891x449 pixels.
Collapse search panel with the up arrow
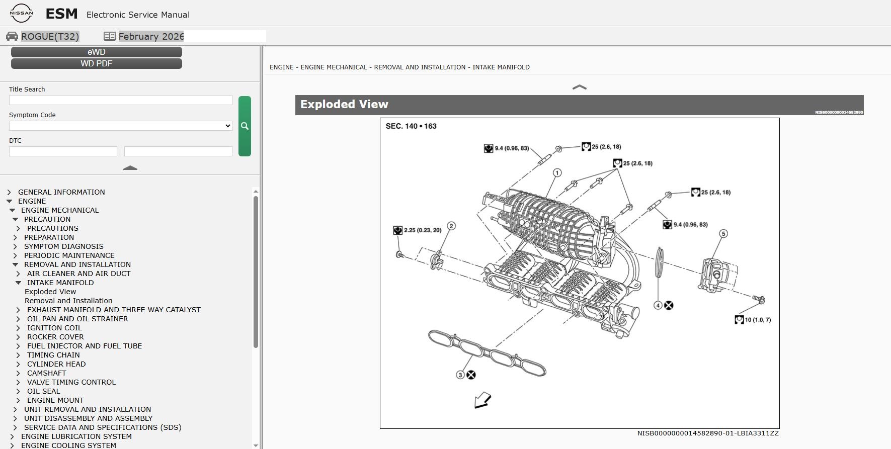click(130, 168)
